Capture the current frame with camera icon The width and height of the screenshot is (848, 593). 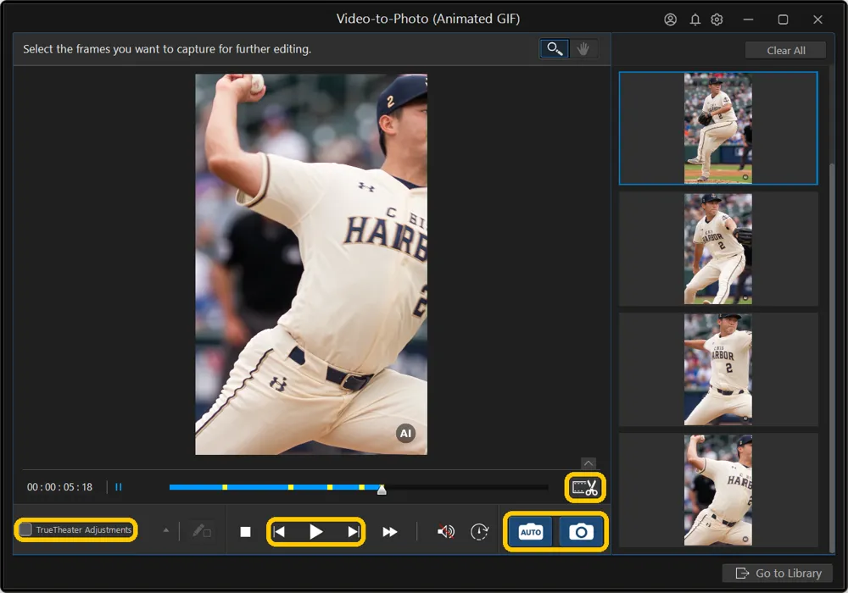tap(582, 532)
